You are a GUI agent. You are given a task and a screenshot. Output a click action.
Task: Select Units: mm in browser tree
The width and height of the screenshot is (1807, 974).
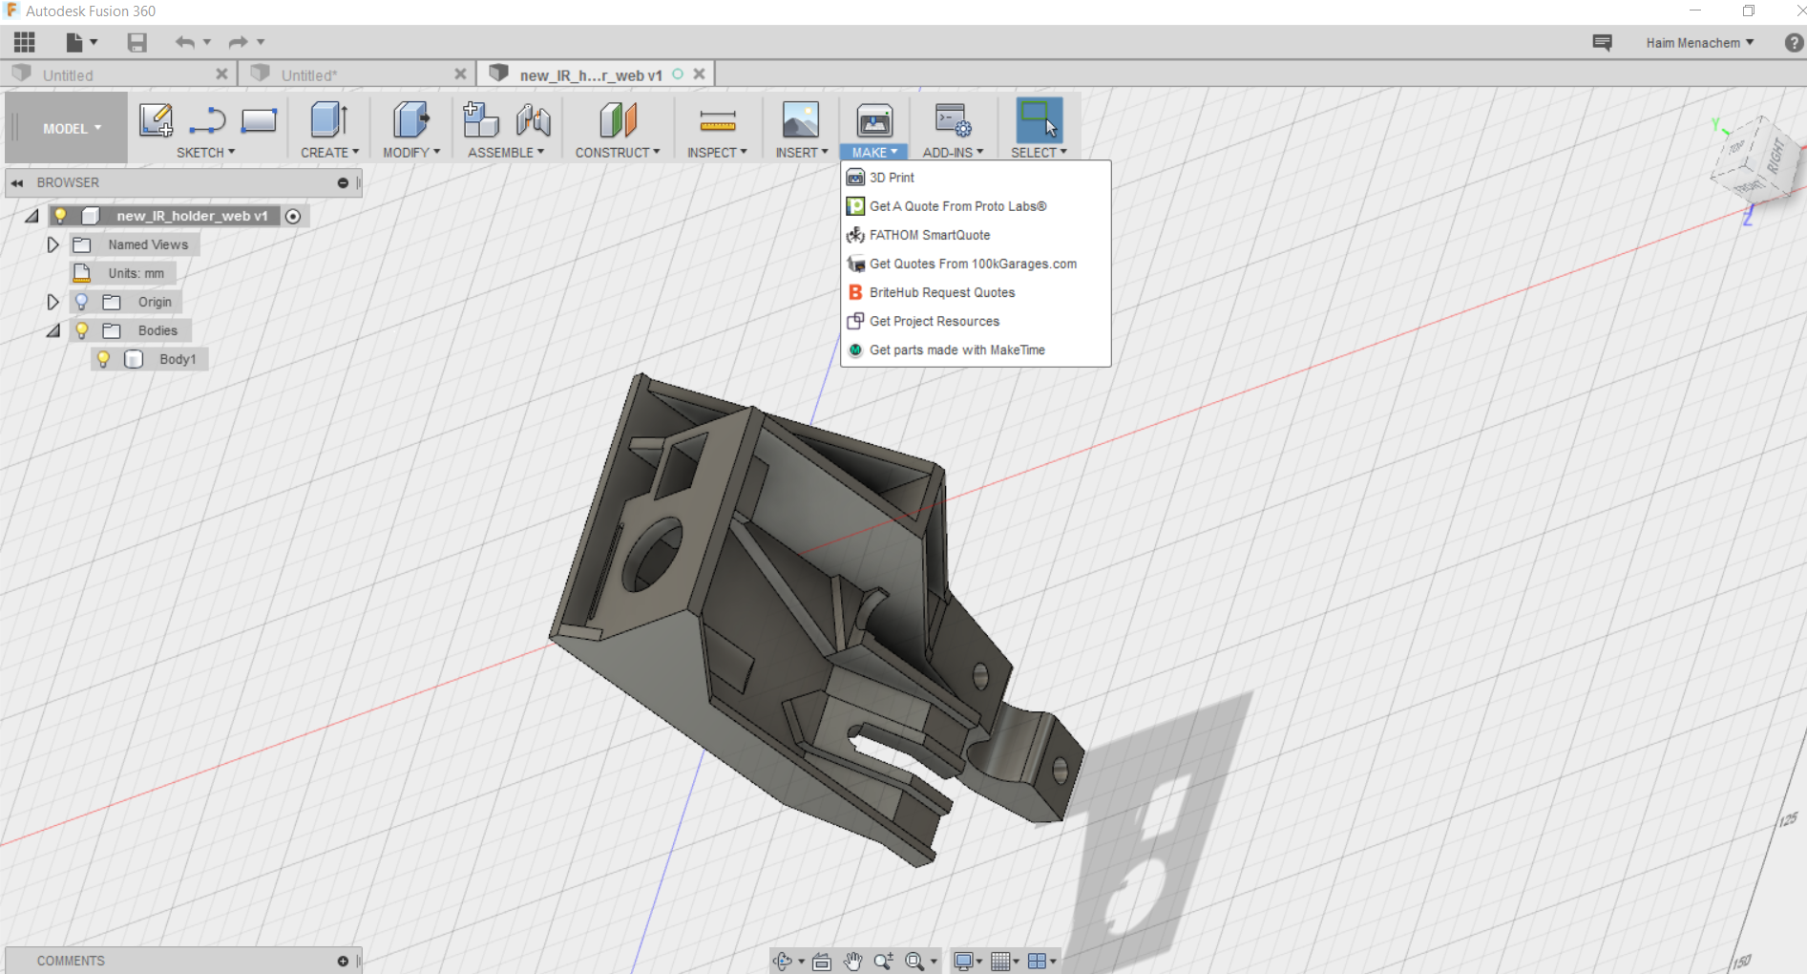pyautogui.click(x=136, y=273)
